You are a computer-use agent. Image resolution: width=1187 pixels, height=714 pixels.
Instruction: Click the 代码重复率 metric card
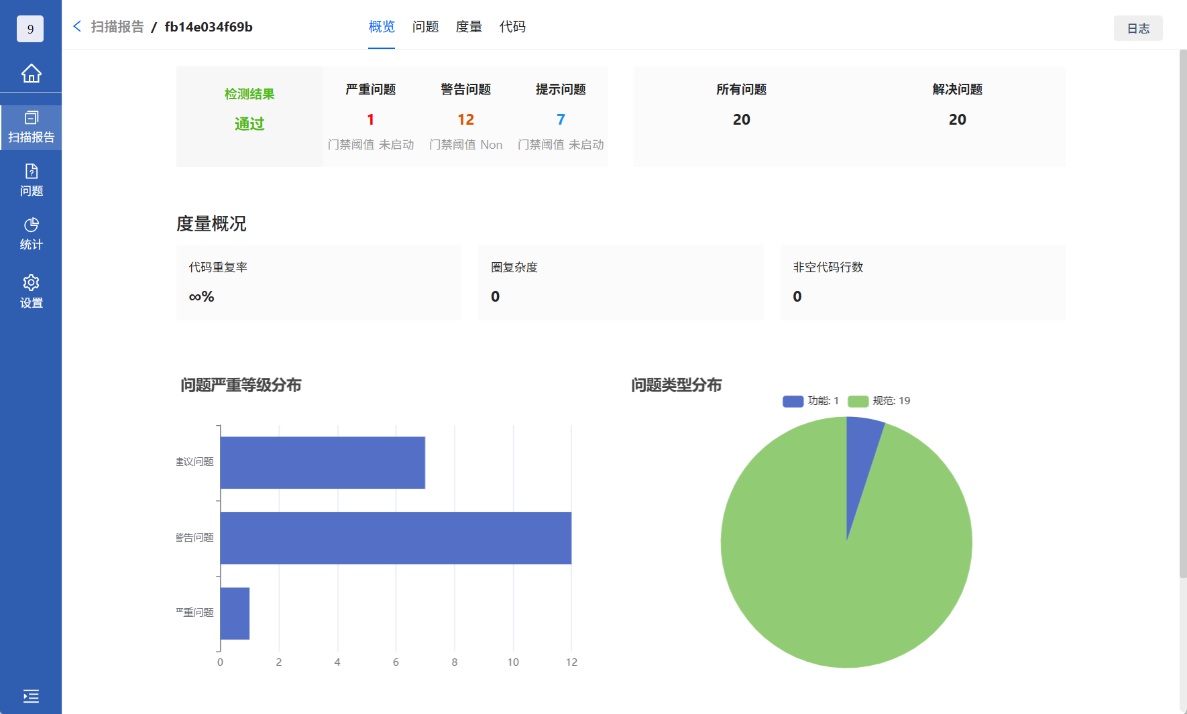(319, 282)
